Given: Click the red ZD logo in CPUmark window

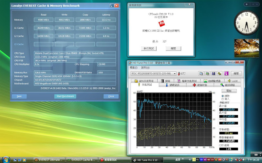Looking at the screenshot, I should [x=161, y=23].
